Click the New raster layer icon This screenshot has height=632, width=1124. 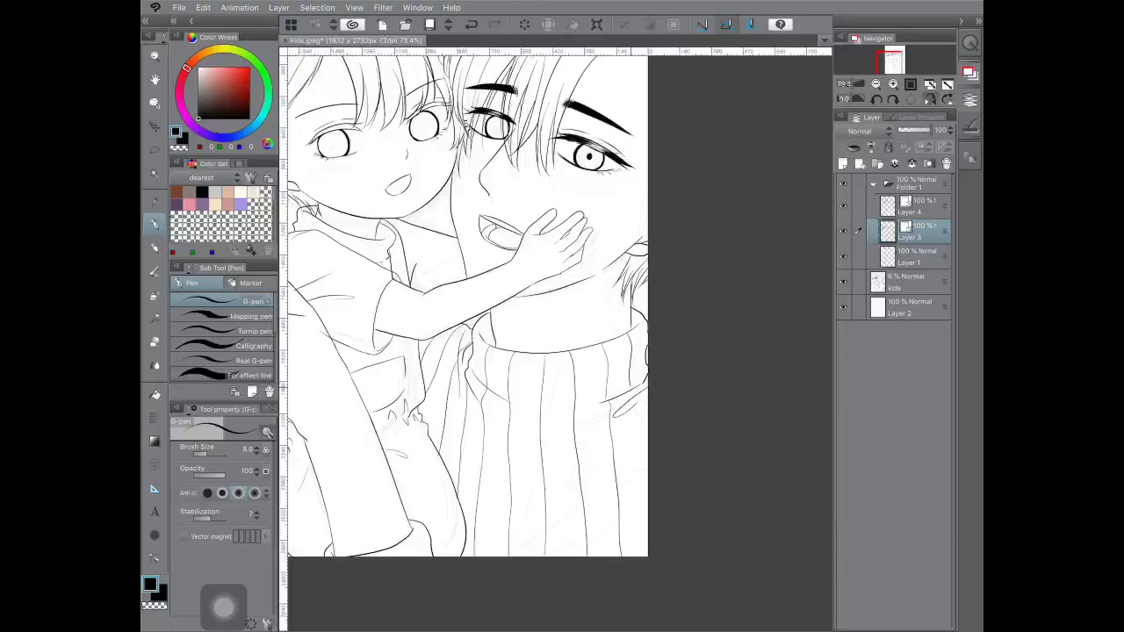pyautogui.click(x=844, y=164)
